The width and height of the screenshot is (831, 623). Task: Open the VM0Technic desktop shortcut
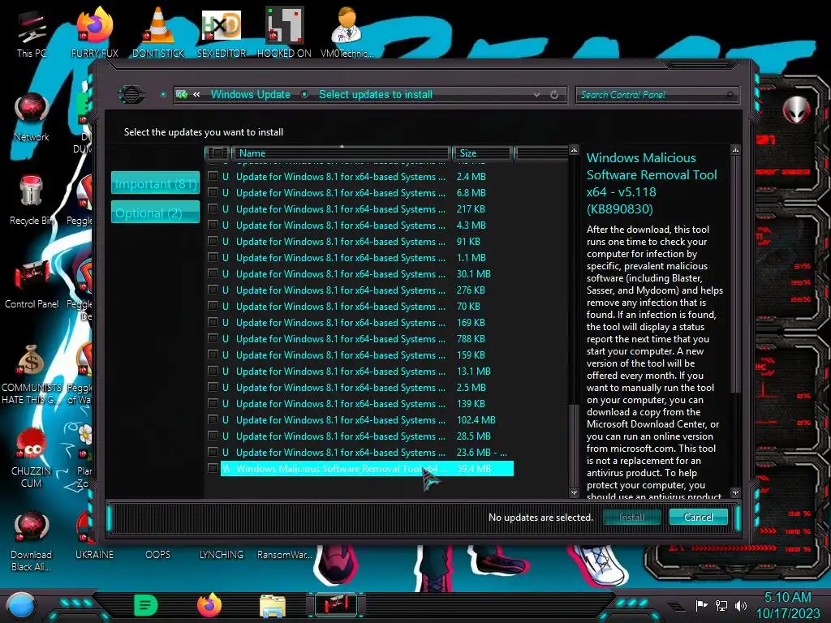[347, 32]
